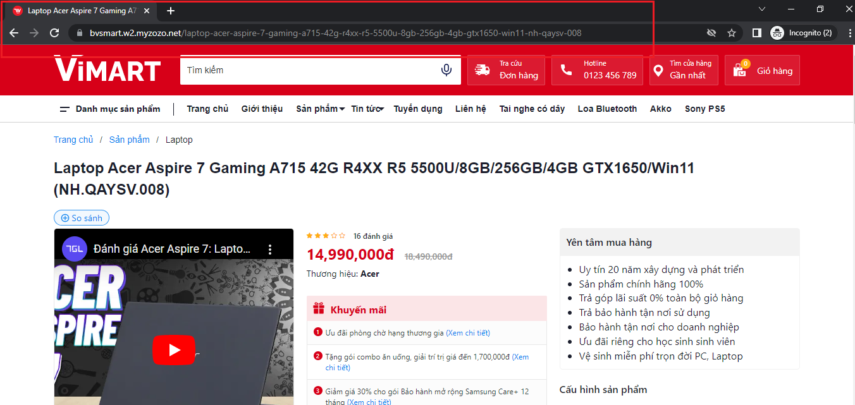The width and height of the screenshot is (855, 405).
Task: Expand the Sản phẩm dropdown menu
Action: pos(320,109)
